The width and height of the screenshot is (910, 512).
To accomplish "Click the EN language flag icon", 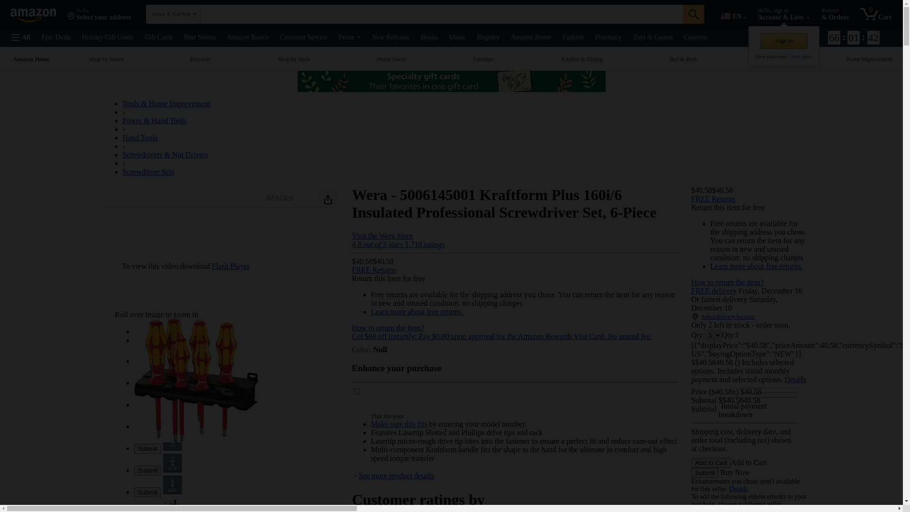I will (x=726, y=17).
